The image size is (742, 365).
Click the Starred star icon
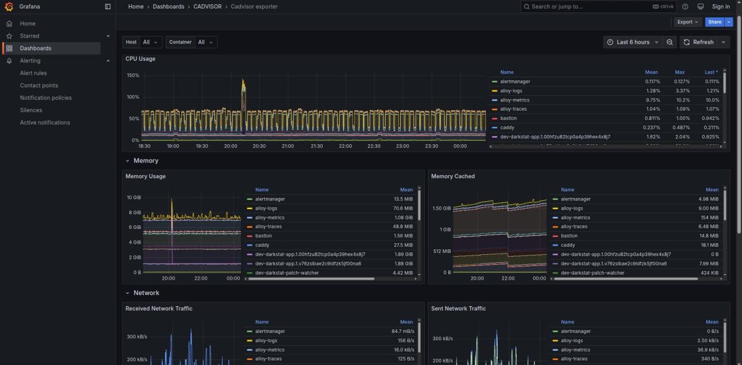pos(9,36)
